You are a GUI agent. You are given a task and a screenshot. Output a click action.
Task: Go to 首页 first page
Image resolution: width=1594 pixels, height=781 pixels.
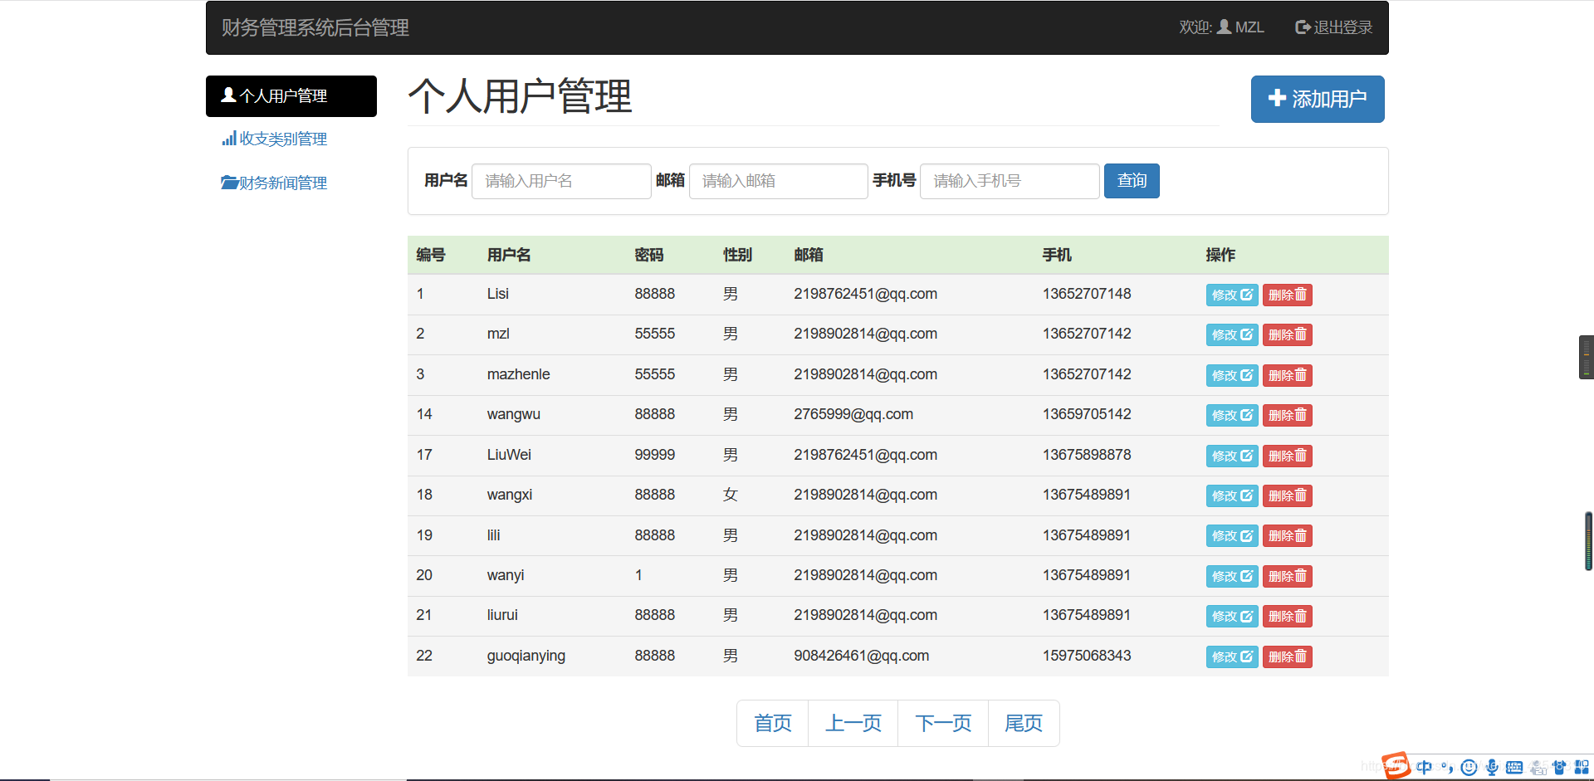tap(773, 723)
